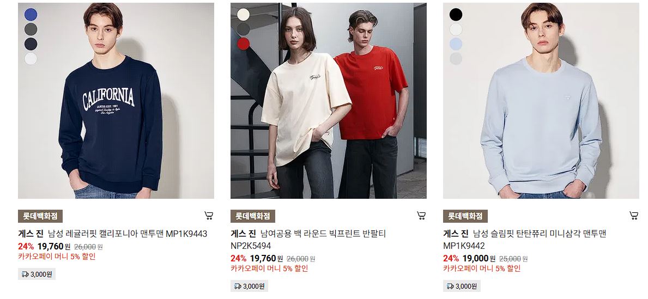Select dark navy swatch on California sweatshirt
The image size is (648, 299).
point(31,44)
